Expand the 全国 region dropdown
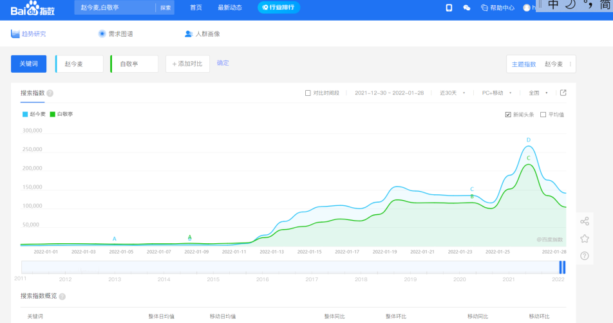The height and width of the screenshot is (323, 613). [x=538, y=93]
